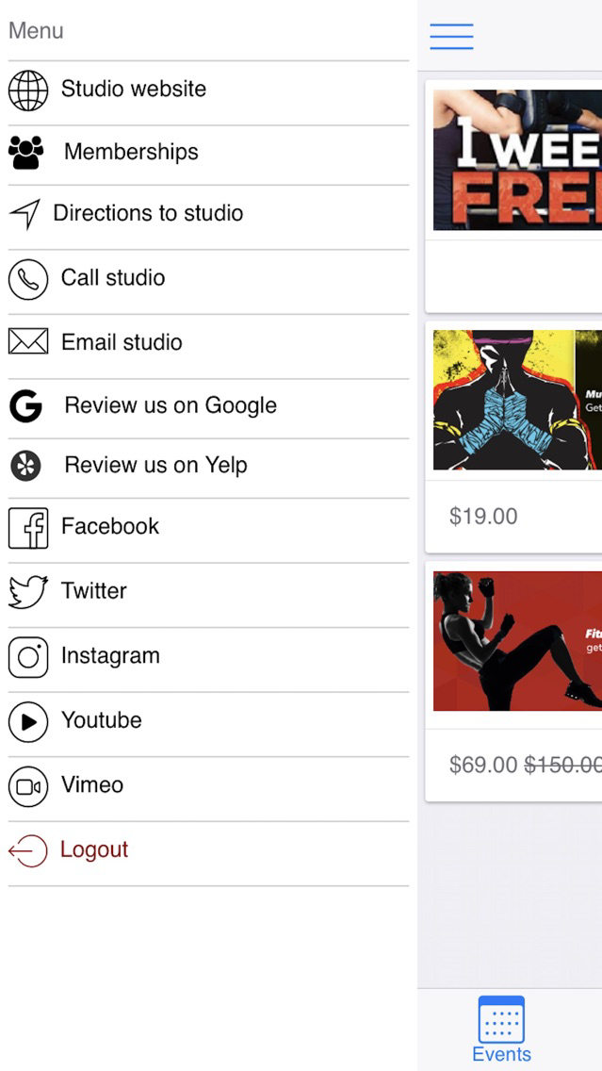Log out using the red Logout link
Image resolution: width=602 pixels, height=1071 pixels.
click(x=94, y=849)
